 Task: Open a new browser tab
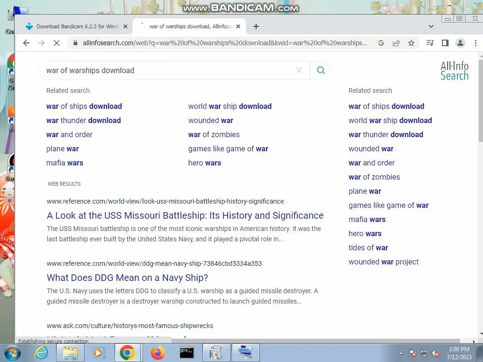(256, 26)
